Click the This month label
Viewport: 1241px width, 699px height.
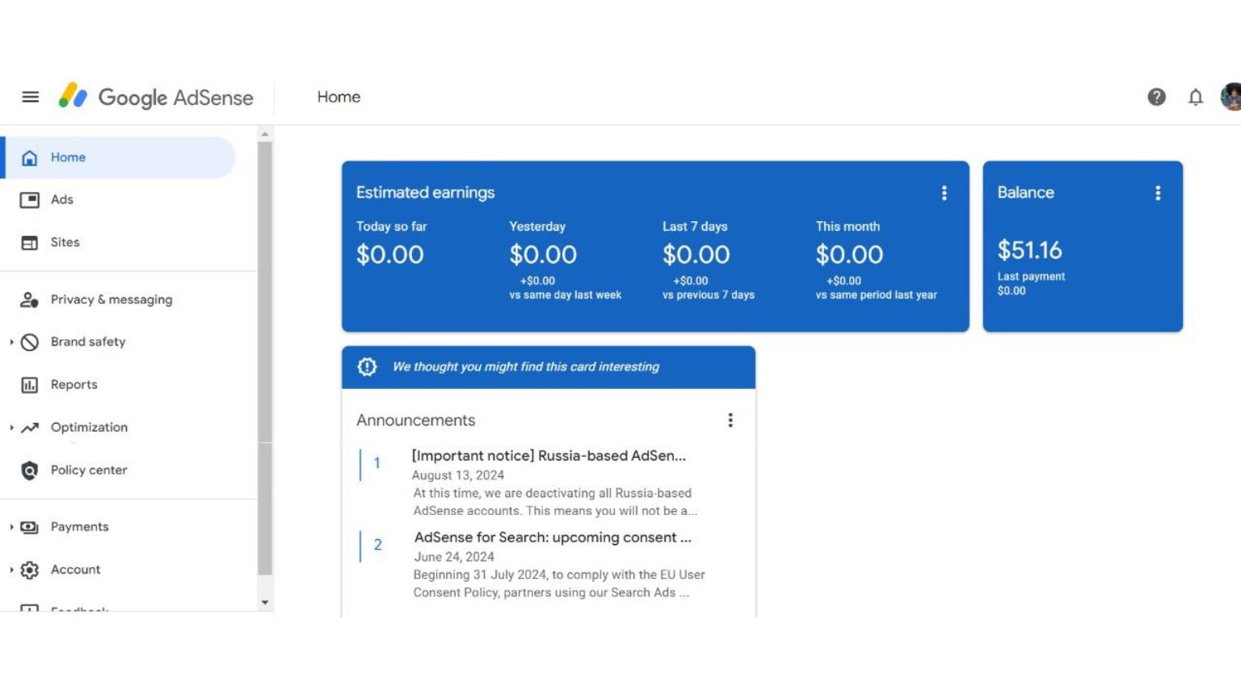(x=848, y=227)
